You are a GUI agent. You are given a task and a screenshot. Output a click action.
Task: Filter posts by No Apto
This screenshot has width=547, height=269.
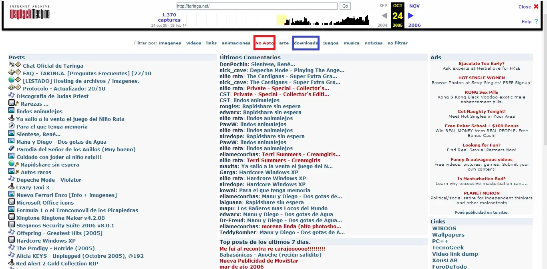265,43
